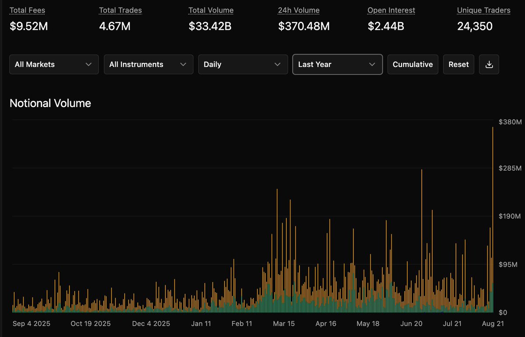Click the tall bar near Jun 20
This screenshot has width=525, height=337.
(x=422, y=241)
